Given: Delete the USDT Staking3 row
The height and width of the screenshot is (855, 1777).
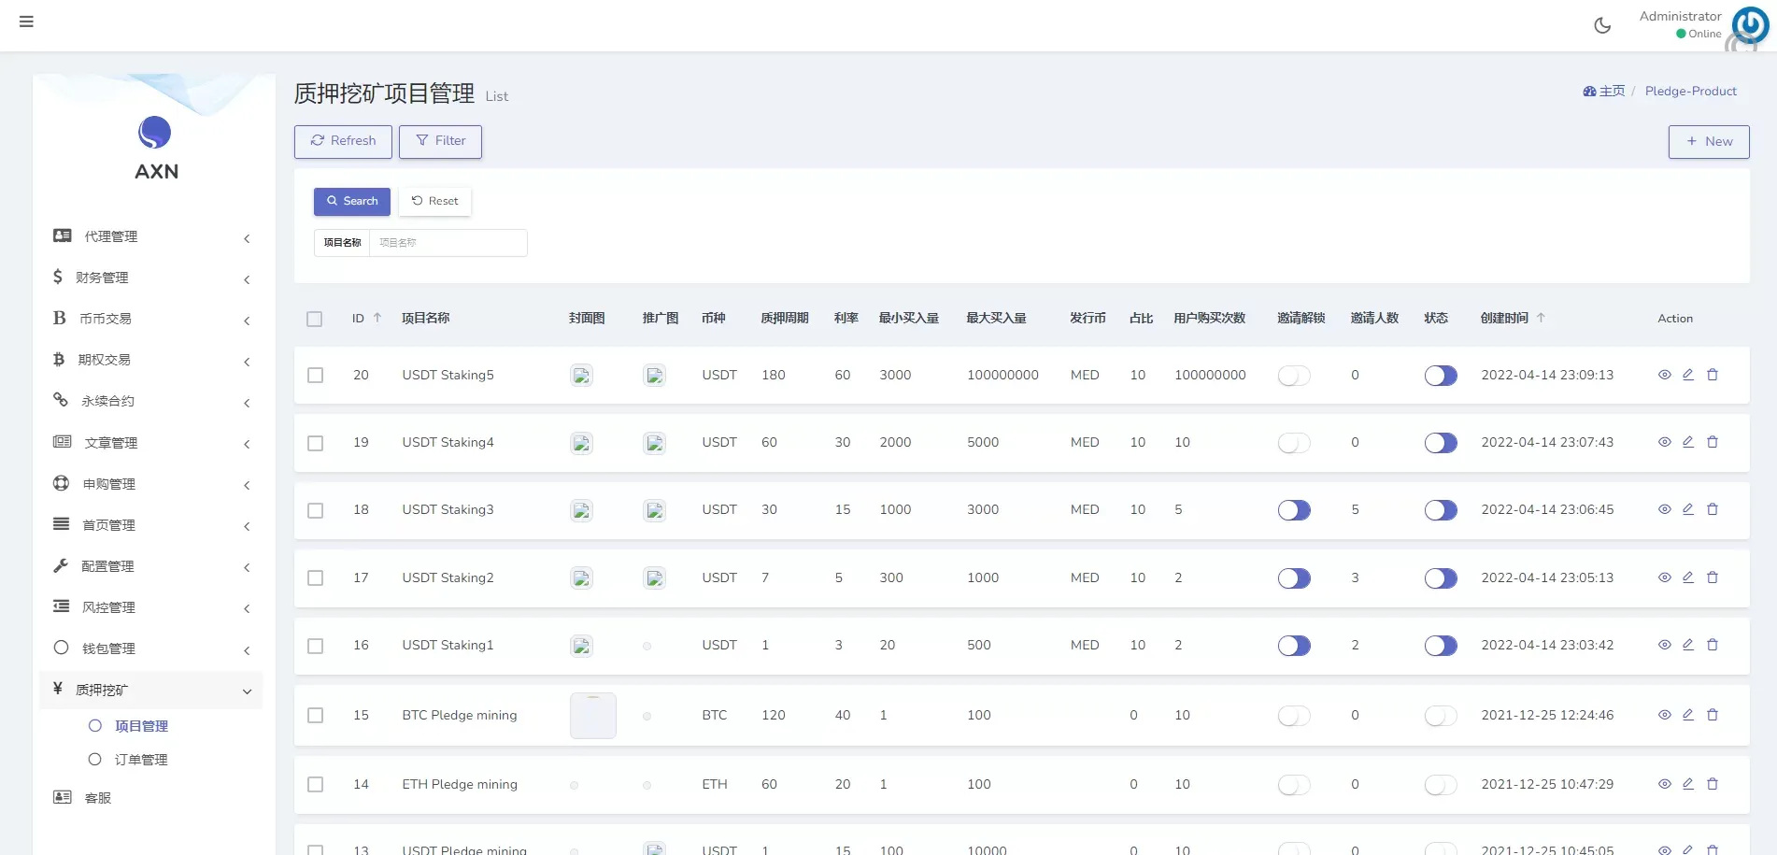Looking at the screenshot, I should (x=1713, y=509).
